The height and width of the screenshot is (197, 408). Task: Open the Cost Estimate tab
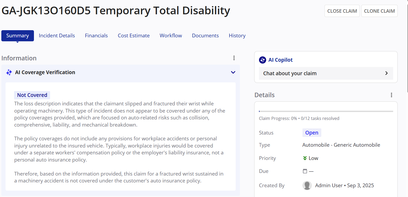tap(134, 35)
